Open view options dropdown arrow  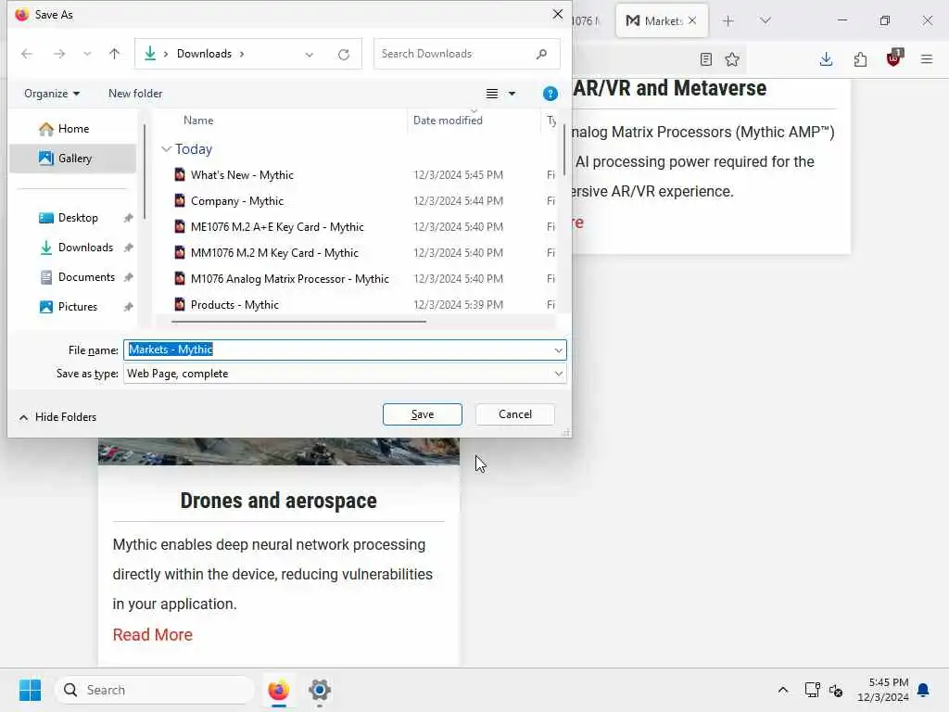tap(512, 94)
